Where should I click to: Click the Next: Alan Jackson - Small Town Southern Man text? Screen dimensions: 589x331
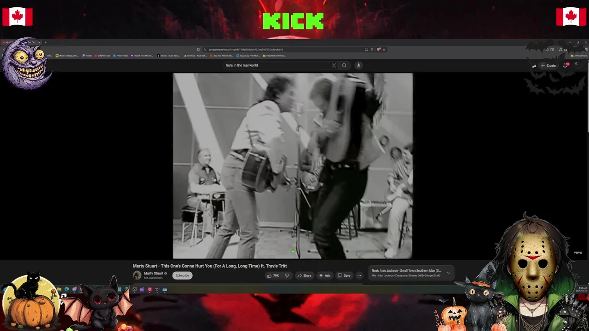click(406, 271)
